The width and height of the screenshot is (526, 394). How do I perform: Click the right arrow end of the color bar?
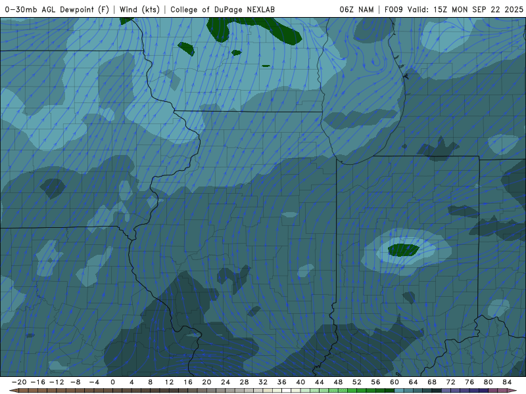click(x=512, y=391)
